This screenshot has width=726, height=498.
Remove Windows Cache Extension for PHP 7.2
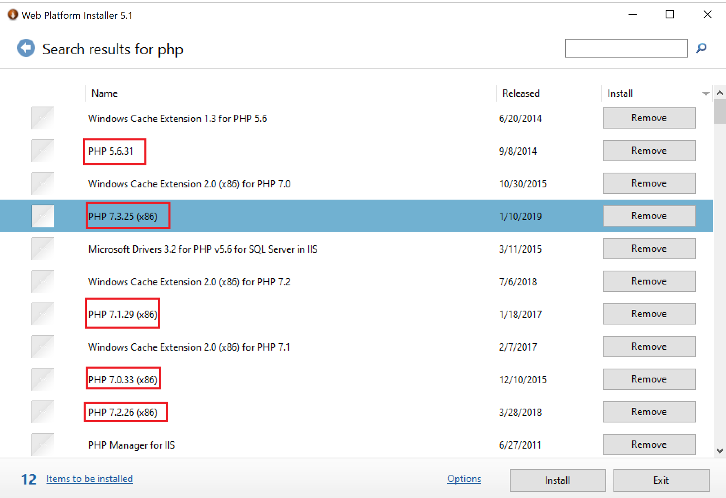coord(649,281)
